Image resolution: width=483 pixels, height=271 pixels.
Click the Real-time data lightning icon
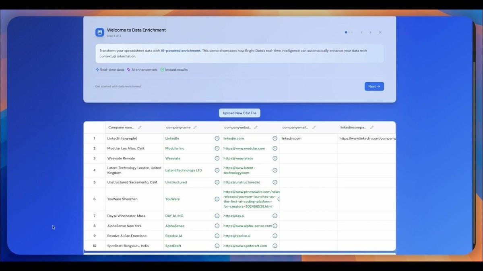(x=97, y=69)
